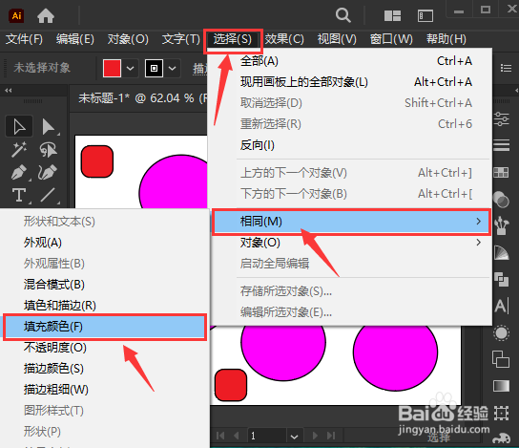This screenshot has width=519, height=448.
Task: Open the 编辑(E) menu
Action: (75, 39)
